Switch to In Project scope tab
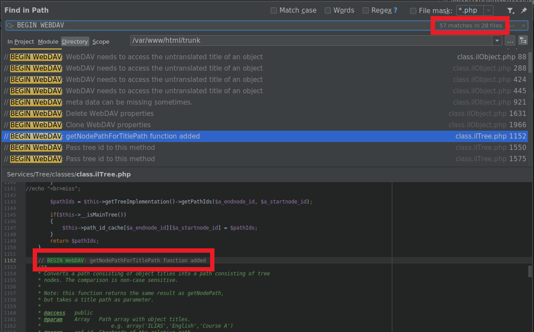 pos(20,41)
